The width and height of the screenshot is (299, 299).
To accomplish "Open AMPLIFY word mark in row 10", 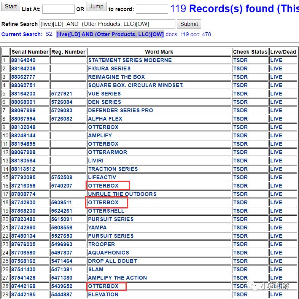I will coord(100,135).
